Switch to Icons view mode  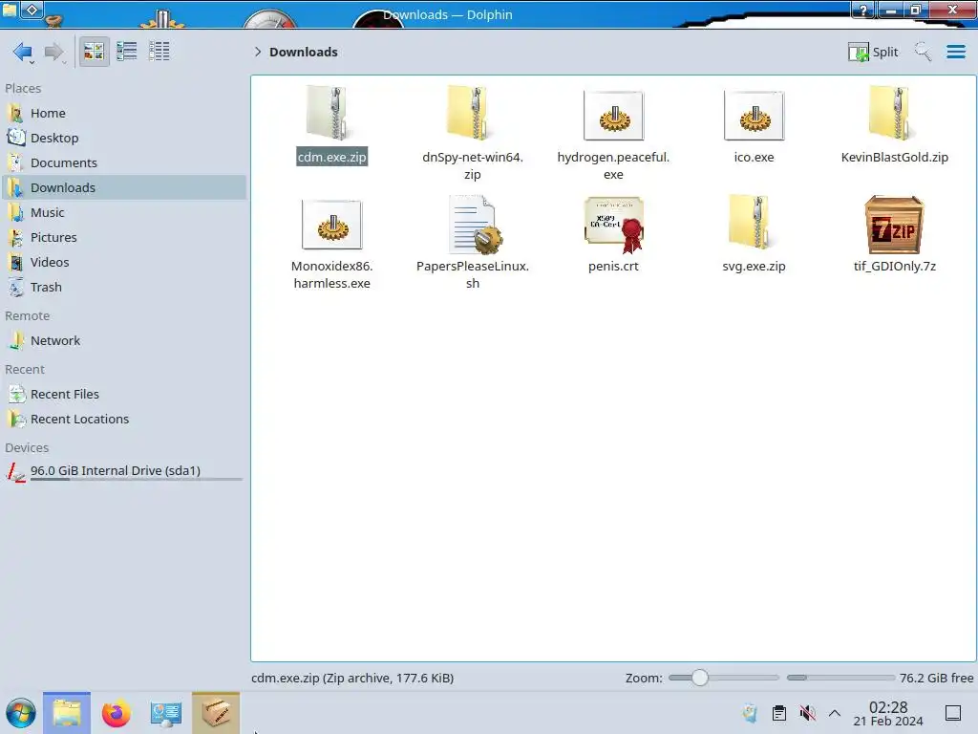click(x=95, y=52)
